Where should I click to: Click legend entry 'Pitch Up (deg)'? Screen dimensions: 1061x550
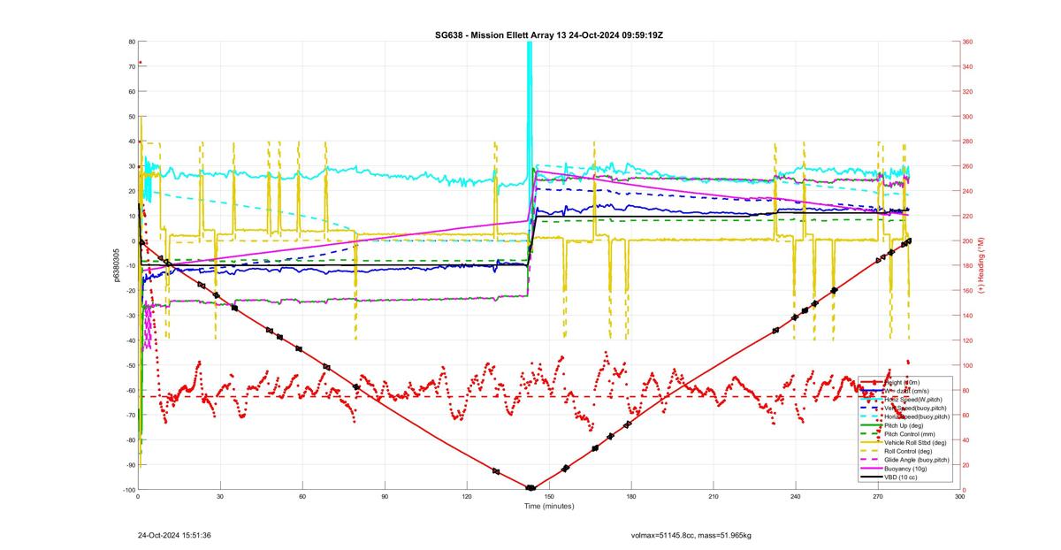[905, 426]
